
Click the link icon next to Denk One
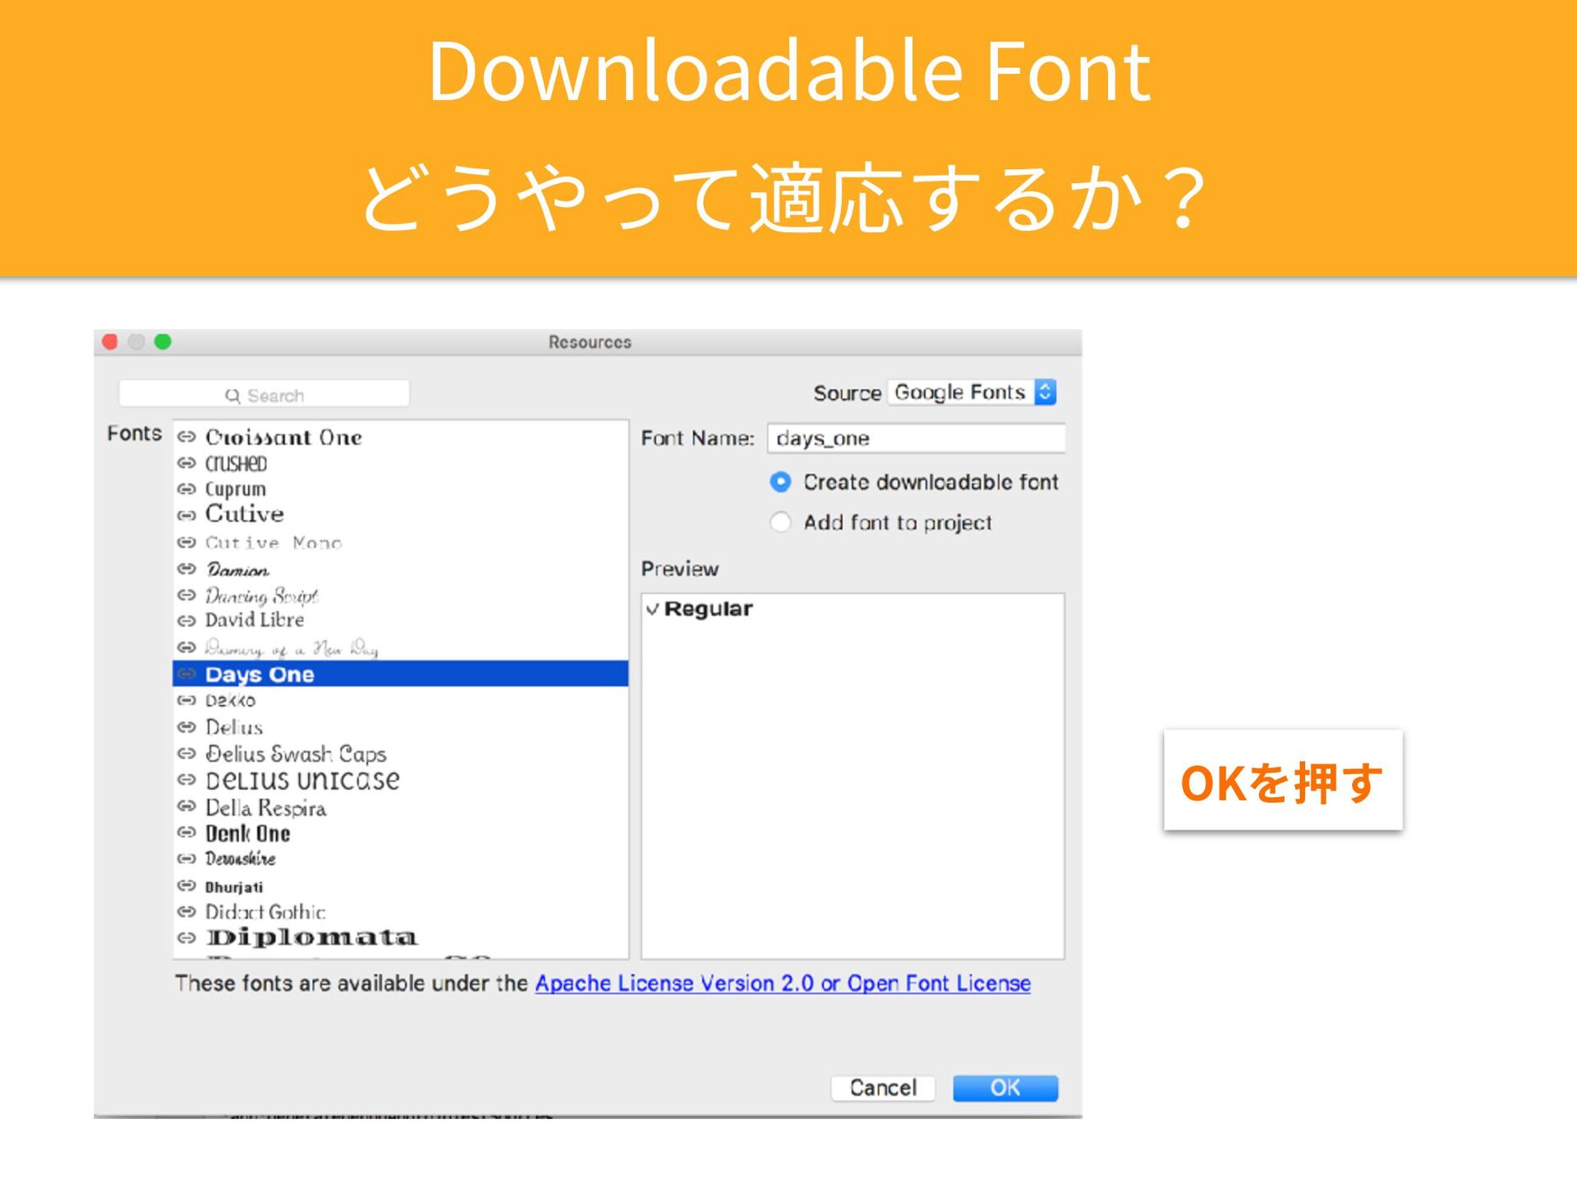(x=186, y=832)
